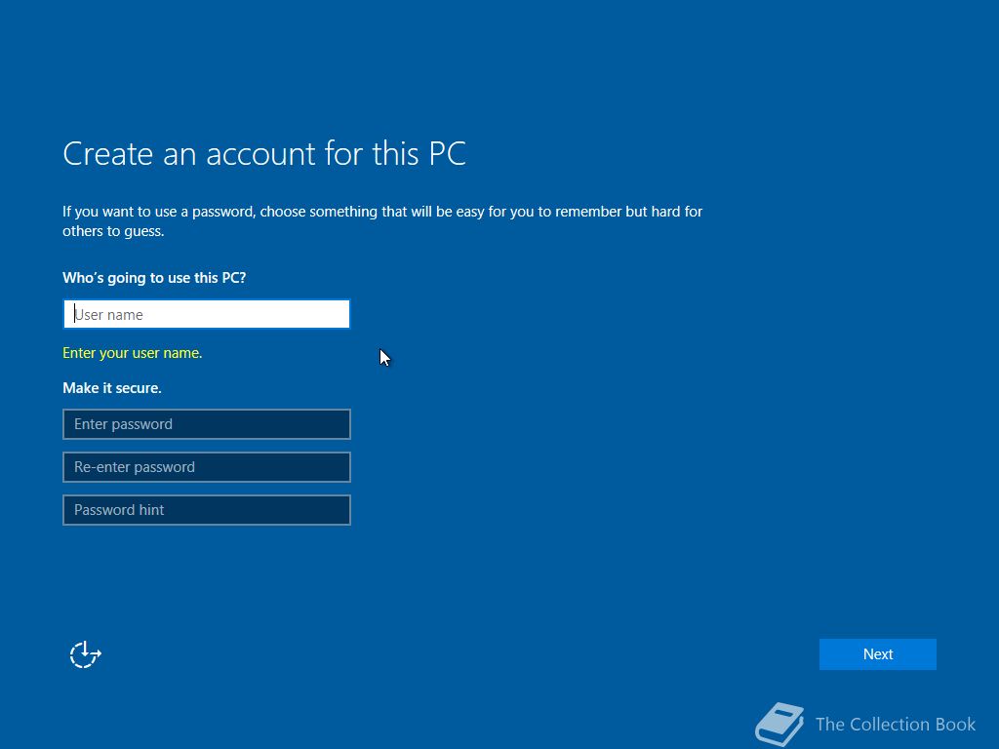Click the 'Enter your user name.' warning text

(x=133, y=353)
